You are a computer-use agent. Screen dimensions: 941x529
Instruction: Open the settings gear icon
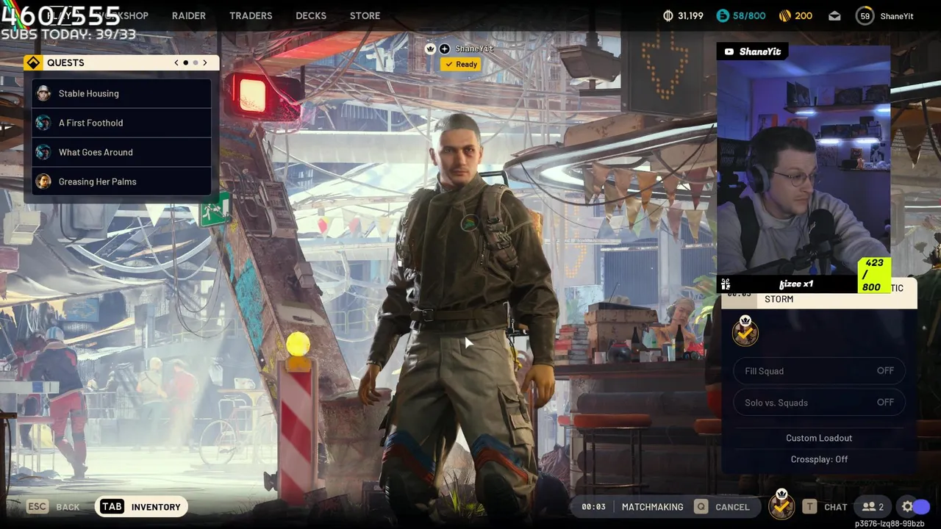[x=907, y=507]
